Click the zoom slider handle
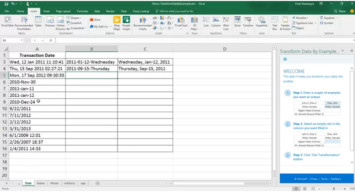 [334, 189]
